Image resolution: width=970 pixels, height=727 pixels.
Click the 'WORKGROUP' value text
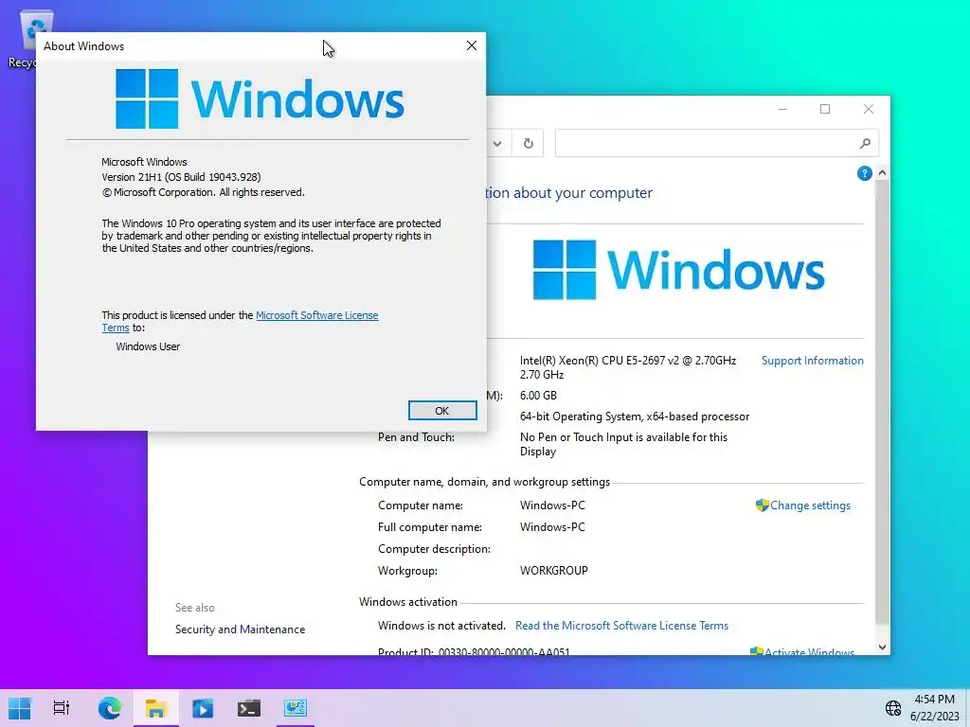coord(553,571)
